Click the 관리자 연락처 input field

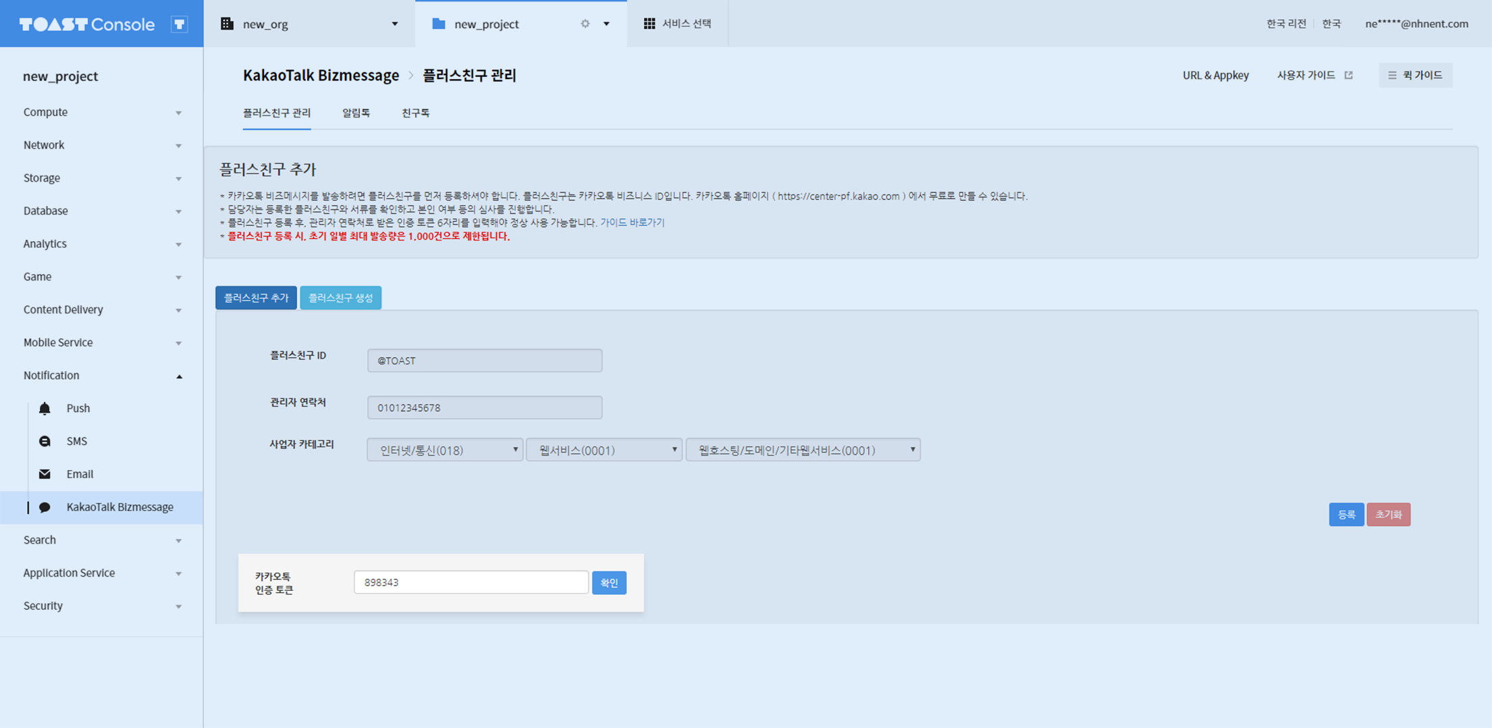485,408
